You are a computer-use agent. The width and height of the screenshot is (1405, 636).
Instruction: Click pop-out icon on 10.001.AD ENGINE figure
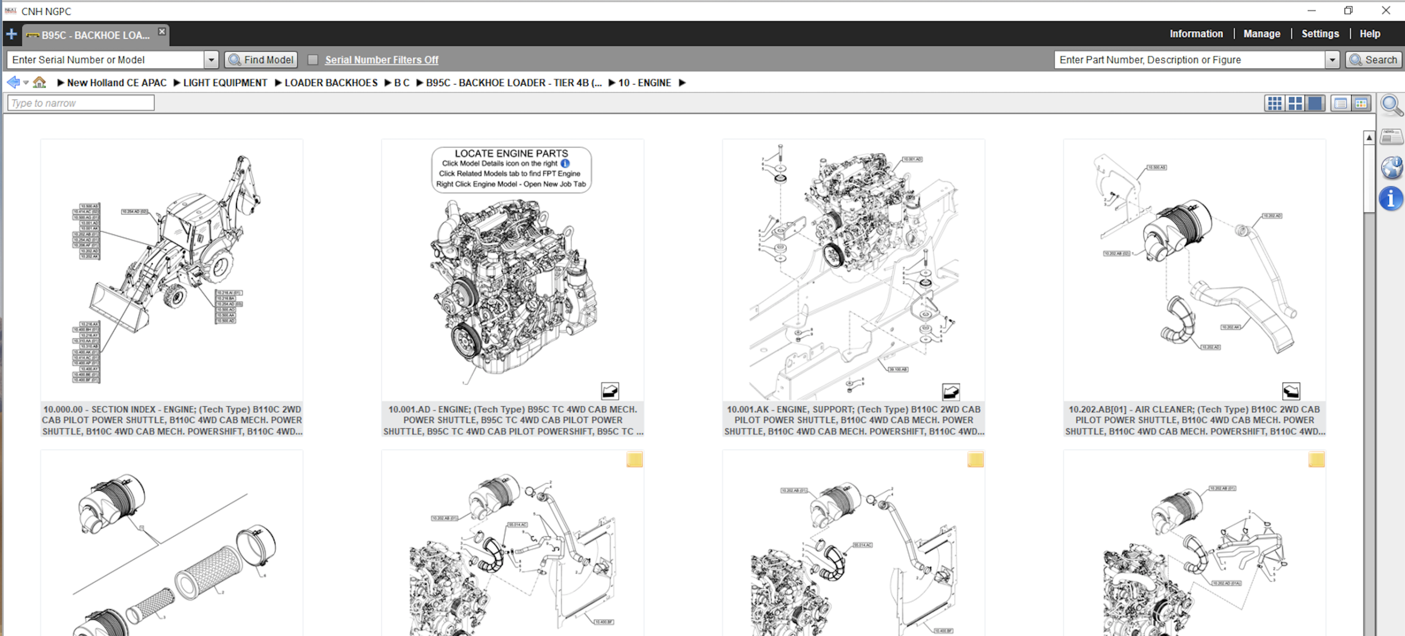[610, 391]
